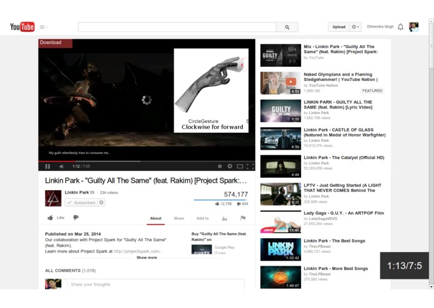Focus the YouTube search box
This screenshot has height=308, width=434.
(x=177, y=27)
